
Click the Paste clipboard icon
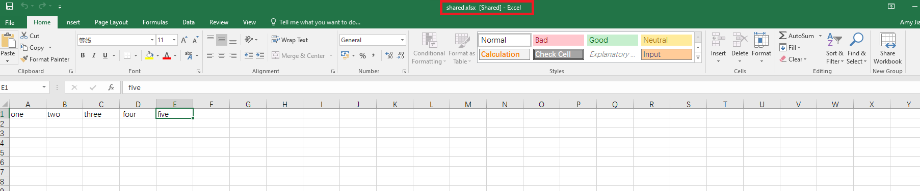[8, 41]
